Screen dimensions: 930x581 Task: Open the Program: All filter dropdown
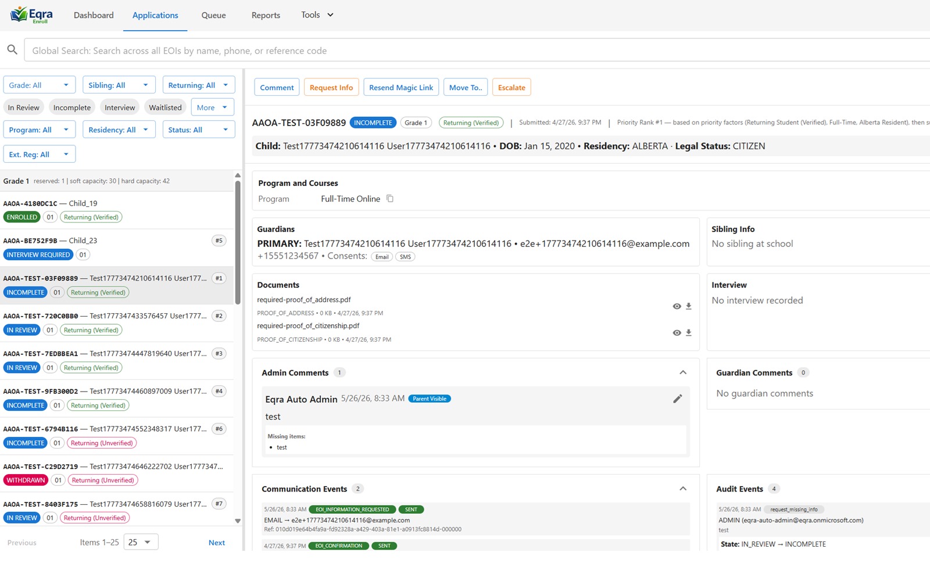[x=40, y=130]
